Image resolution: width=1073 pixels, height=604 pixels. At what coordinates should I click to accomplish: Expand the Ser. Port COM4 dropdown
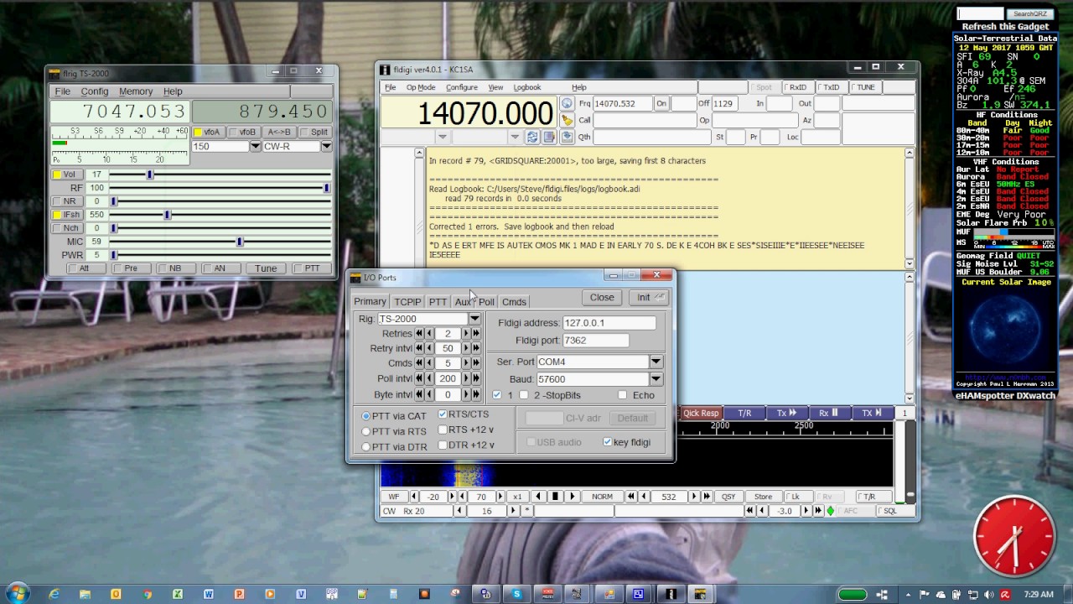click(656, 362)
